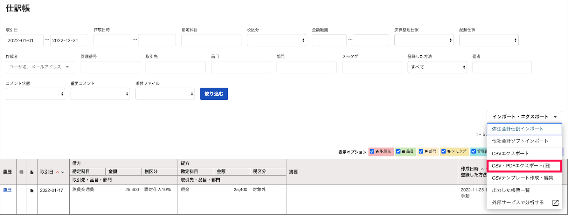Click the 課対仕入10% tax cell
This screenshot has width=568, height=215.
[158, 190]
